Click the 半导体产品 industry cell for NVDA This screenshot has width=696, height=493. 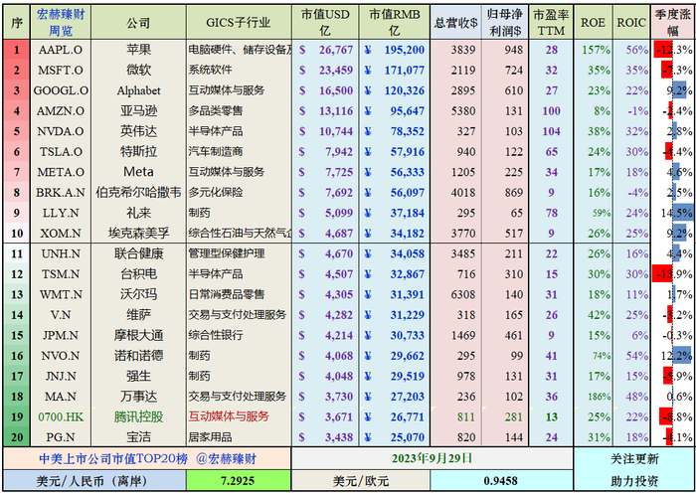point(239,131)
